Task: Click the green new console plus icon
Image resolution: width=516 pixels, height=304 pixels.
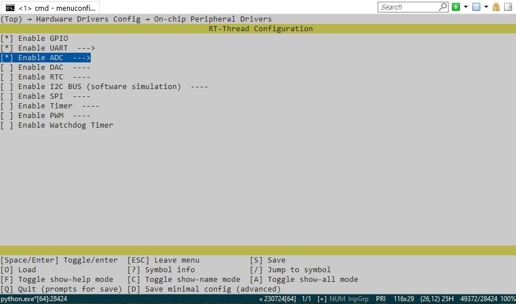Action: pyautogui.click(x=456, y=7)
